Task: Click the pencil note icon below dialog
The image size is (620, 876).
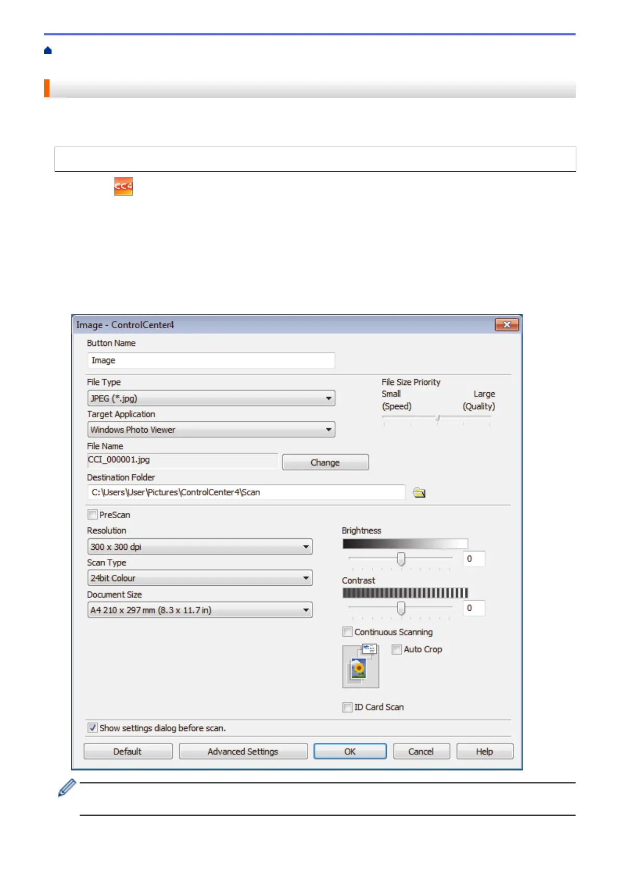Action: click(67, 788)
